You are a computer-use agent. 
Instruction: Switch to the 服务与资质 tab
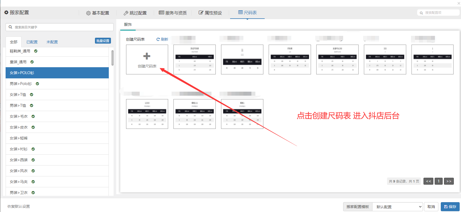[173, 13]
